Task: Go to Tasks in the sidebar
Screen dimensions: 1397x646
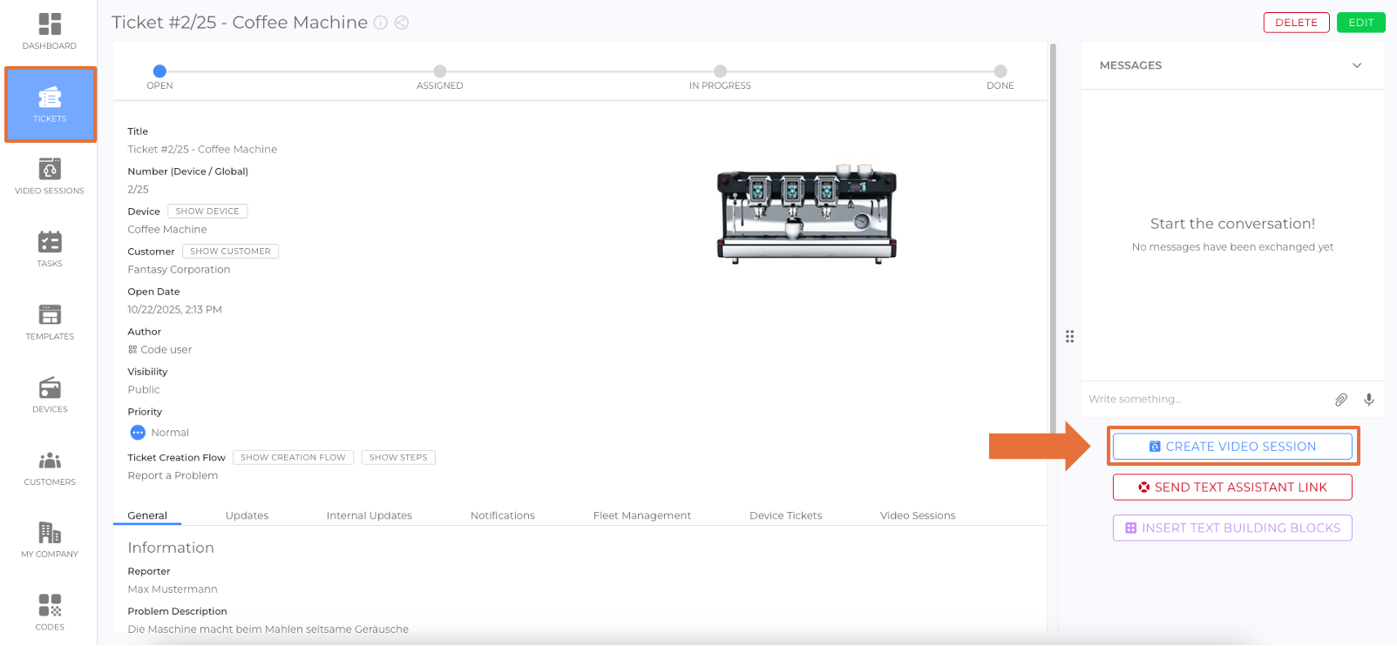Action: point(50,249)
